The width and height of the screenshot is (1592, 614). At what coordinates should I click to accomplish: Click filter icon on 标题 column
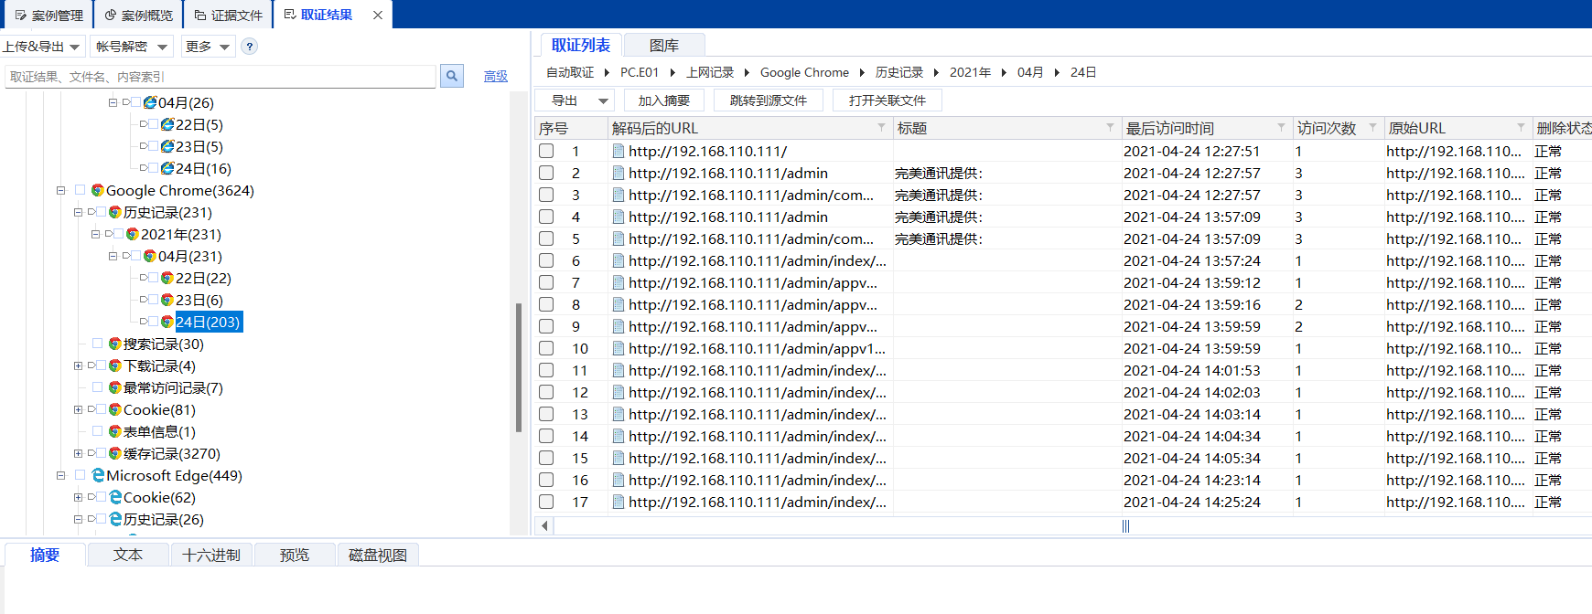[x=1110, y=127]
